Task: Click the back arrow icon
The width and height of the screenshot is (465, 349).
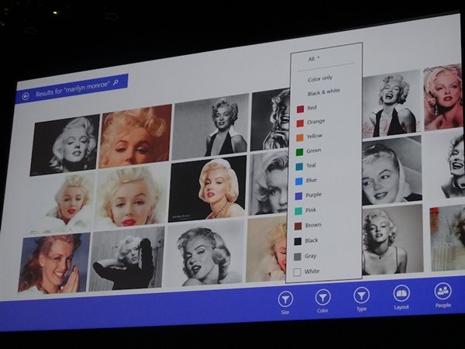Action: (26, 95)
